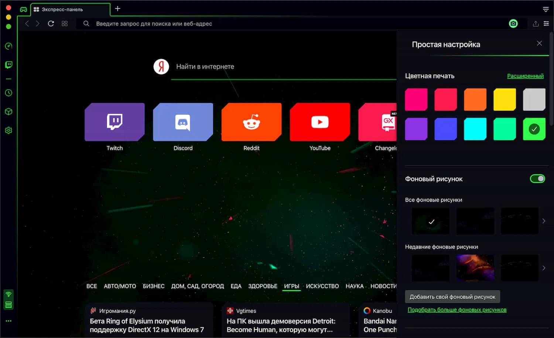
Task: Open the tab list menu icon
Action: tap(546, 9)
